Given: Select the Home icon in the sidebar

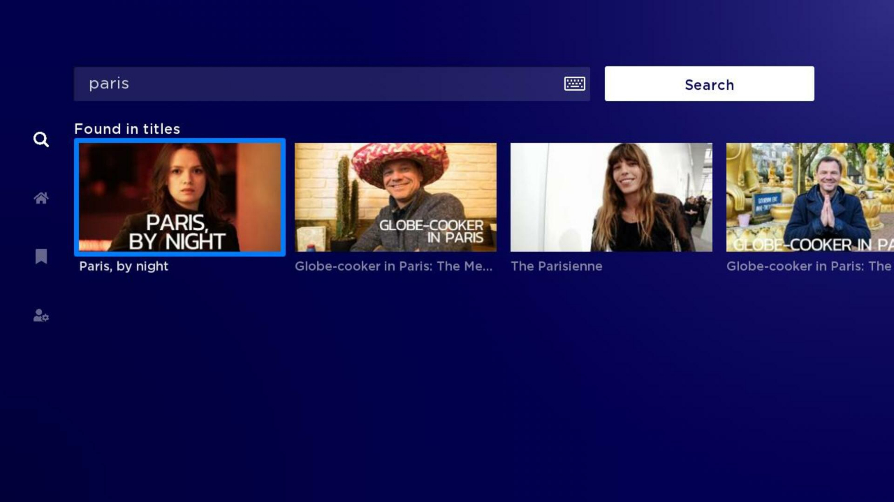Looking at the screenshot, I should coord(41,198).
